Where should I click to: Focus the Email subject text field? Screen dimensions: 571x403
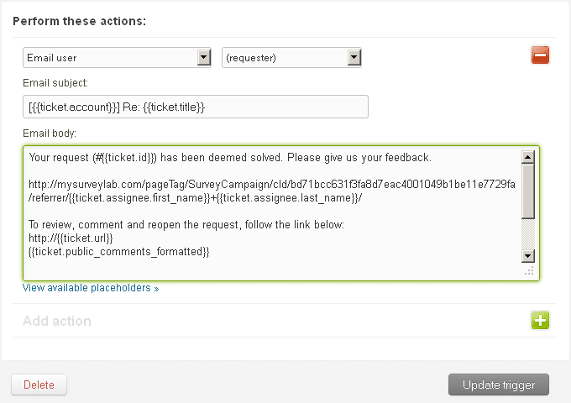(x=196, y=107)
